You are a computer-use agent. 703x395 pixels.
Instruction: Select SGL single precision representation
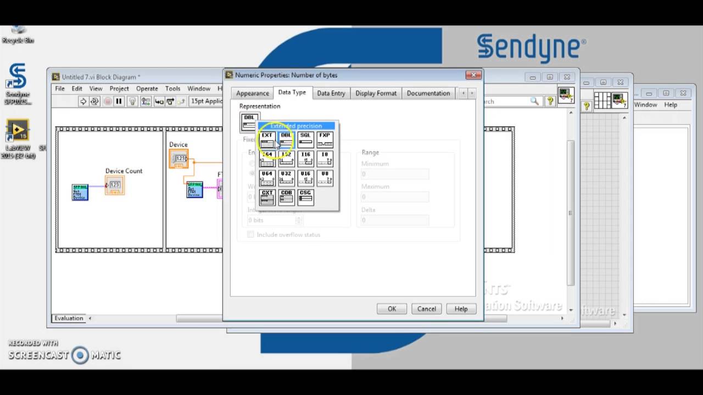tap(305, 139)
